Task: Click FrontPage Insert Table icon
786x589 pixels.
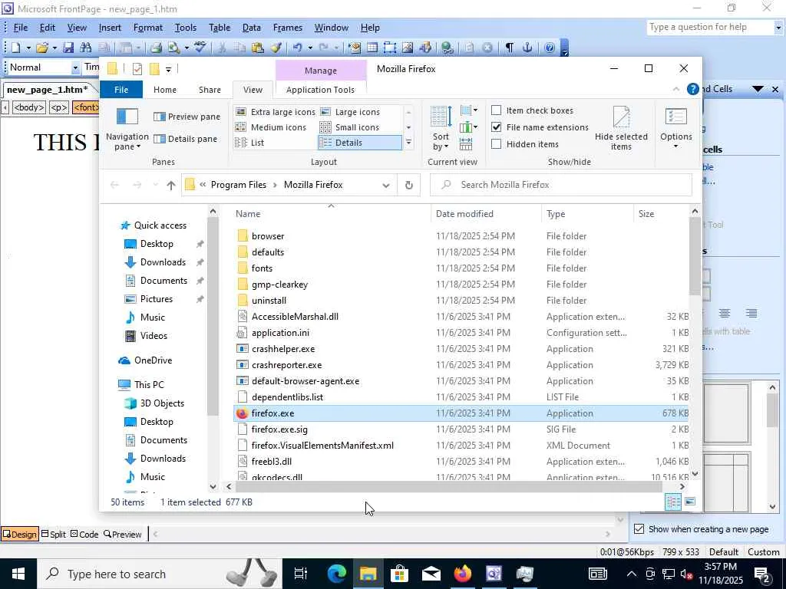Action: tap(372, 48)
